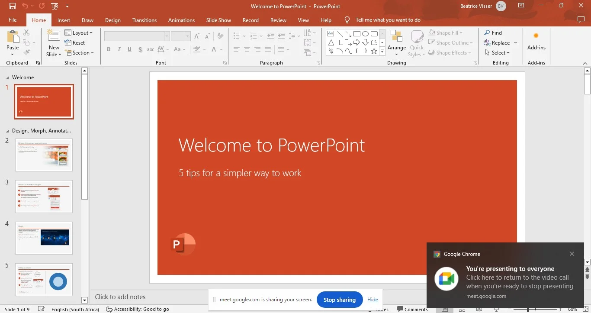Open Quick Styles gallery
Image resolution: width=591 pixels, height=313 pixels.
pyautogui.click(x=417, y=44)
